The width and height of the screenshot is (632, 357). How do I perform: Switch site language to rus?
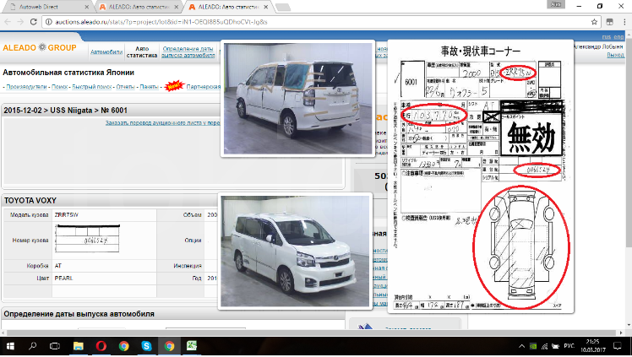[x=606, y=36]
